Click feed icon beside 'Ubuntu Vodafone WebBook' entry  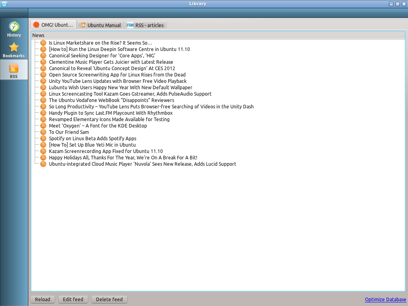43,100
